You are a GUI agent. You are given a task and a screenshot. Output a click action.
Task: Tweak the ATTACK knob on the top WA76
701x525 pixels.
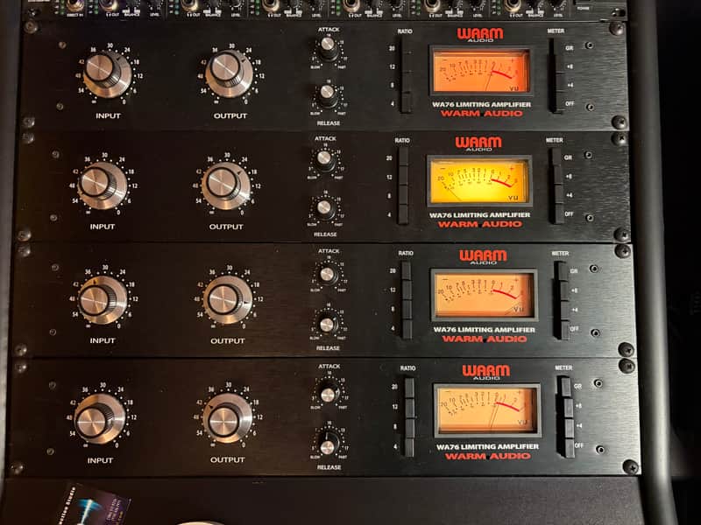pyautogui.click(x=328, y=48)
